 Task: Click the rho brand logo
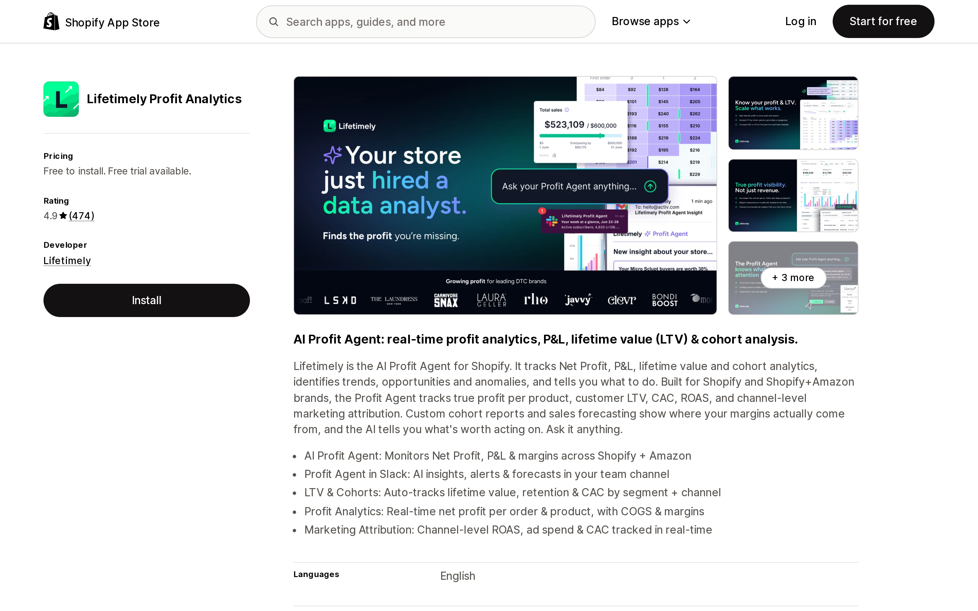(x=536, y=299)
